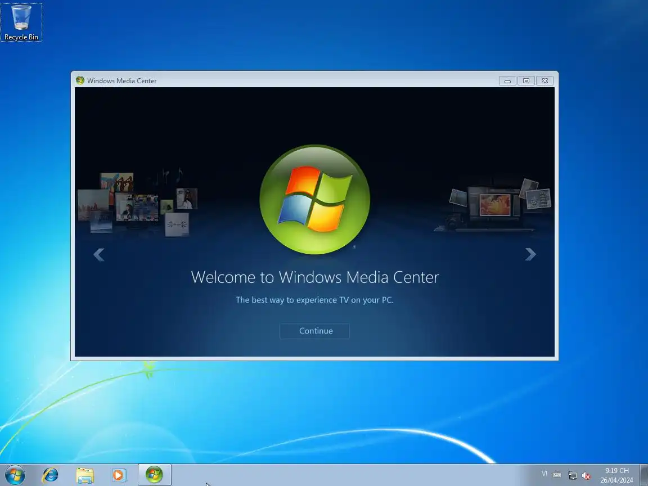Click the VI input language indicator
648x486 pixels.
544,474
